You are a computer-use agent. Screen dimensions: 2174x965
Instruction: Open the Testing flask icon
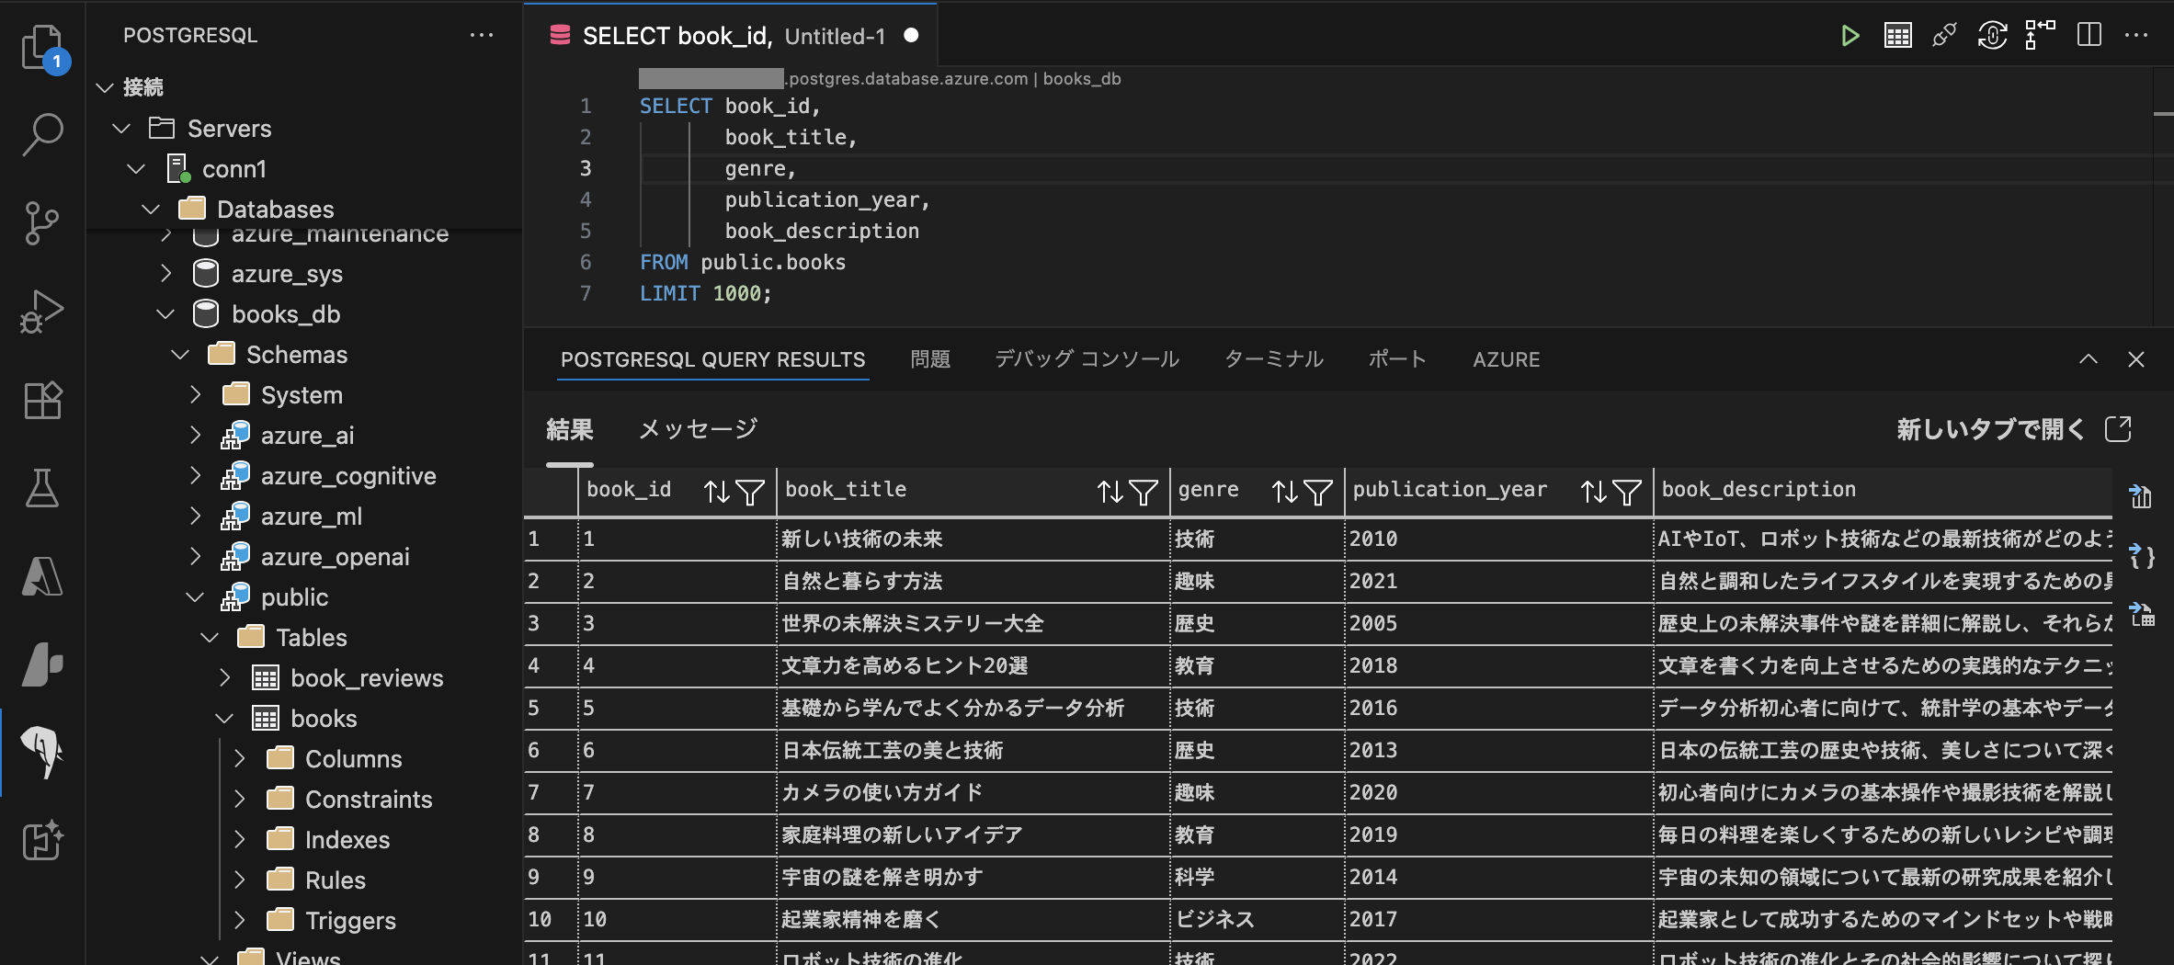point(42,488)
